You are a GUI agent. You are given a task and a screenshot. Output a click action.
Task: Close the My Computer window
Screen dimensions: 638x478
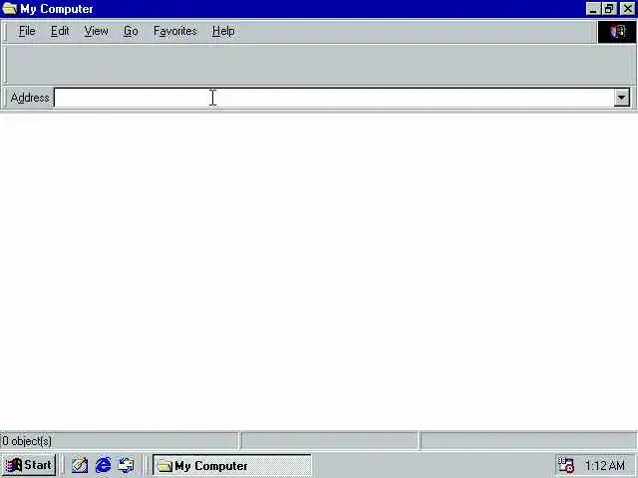click(627, 9)
